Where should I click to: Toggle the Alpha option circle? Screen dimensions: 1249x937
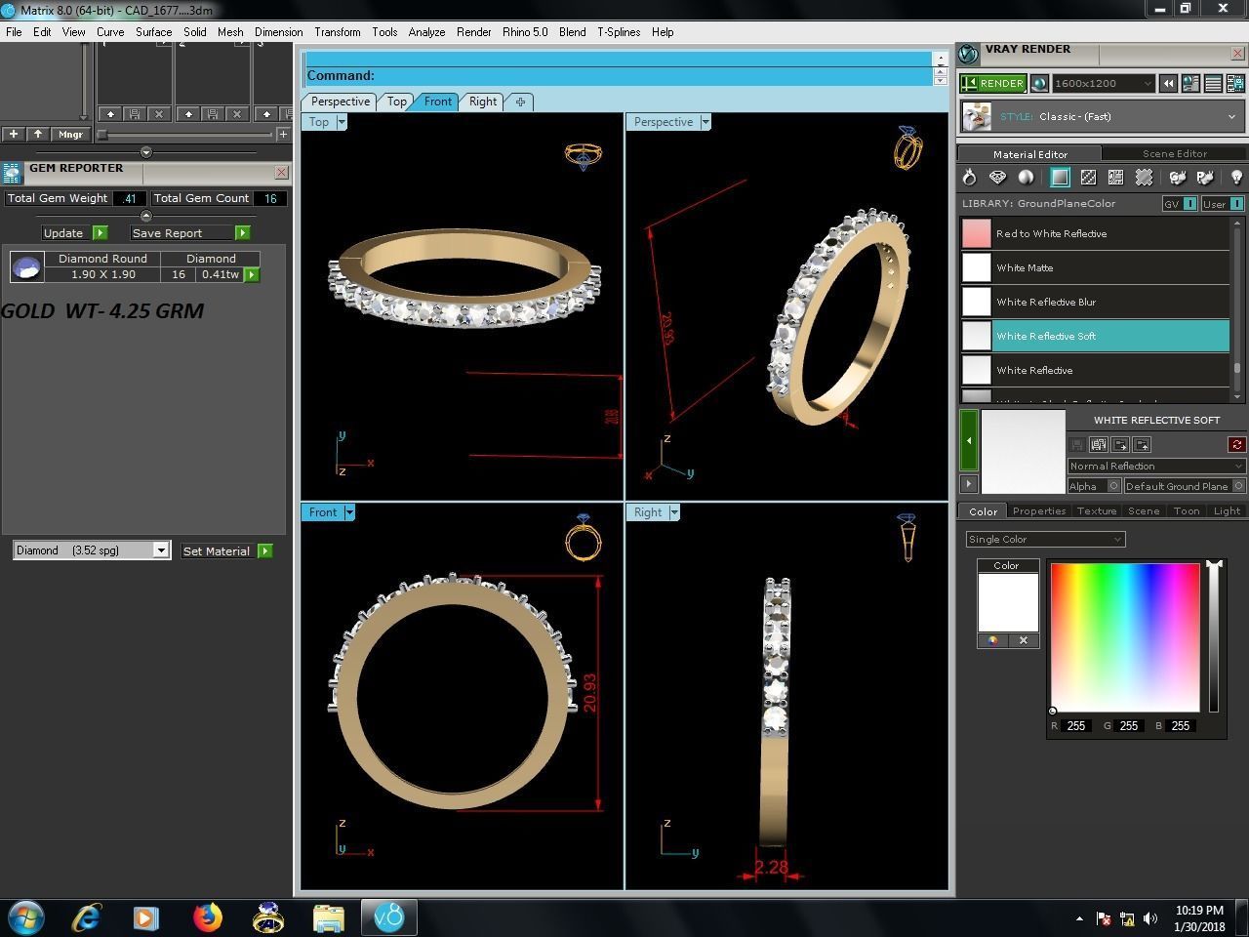pyautogui.click(x=1113, y=486)
